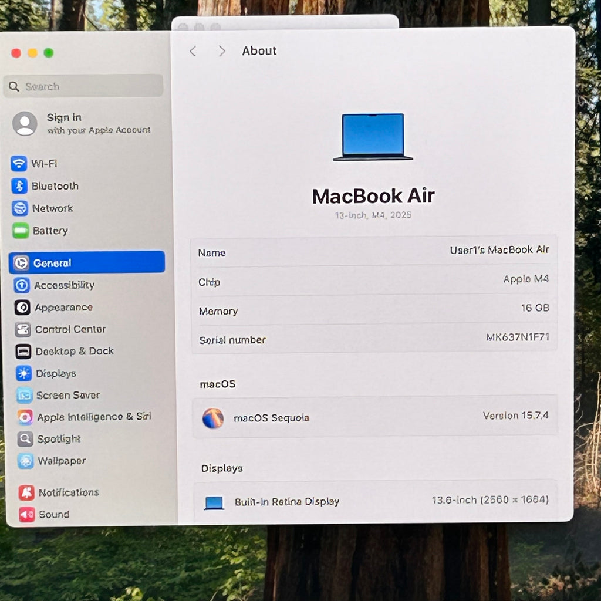Select Network label in the sidebar

pos(52,208)
